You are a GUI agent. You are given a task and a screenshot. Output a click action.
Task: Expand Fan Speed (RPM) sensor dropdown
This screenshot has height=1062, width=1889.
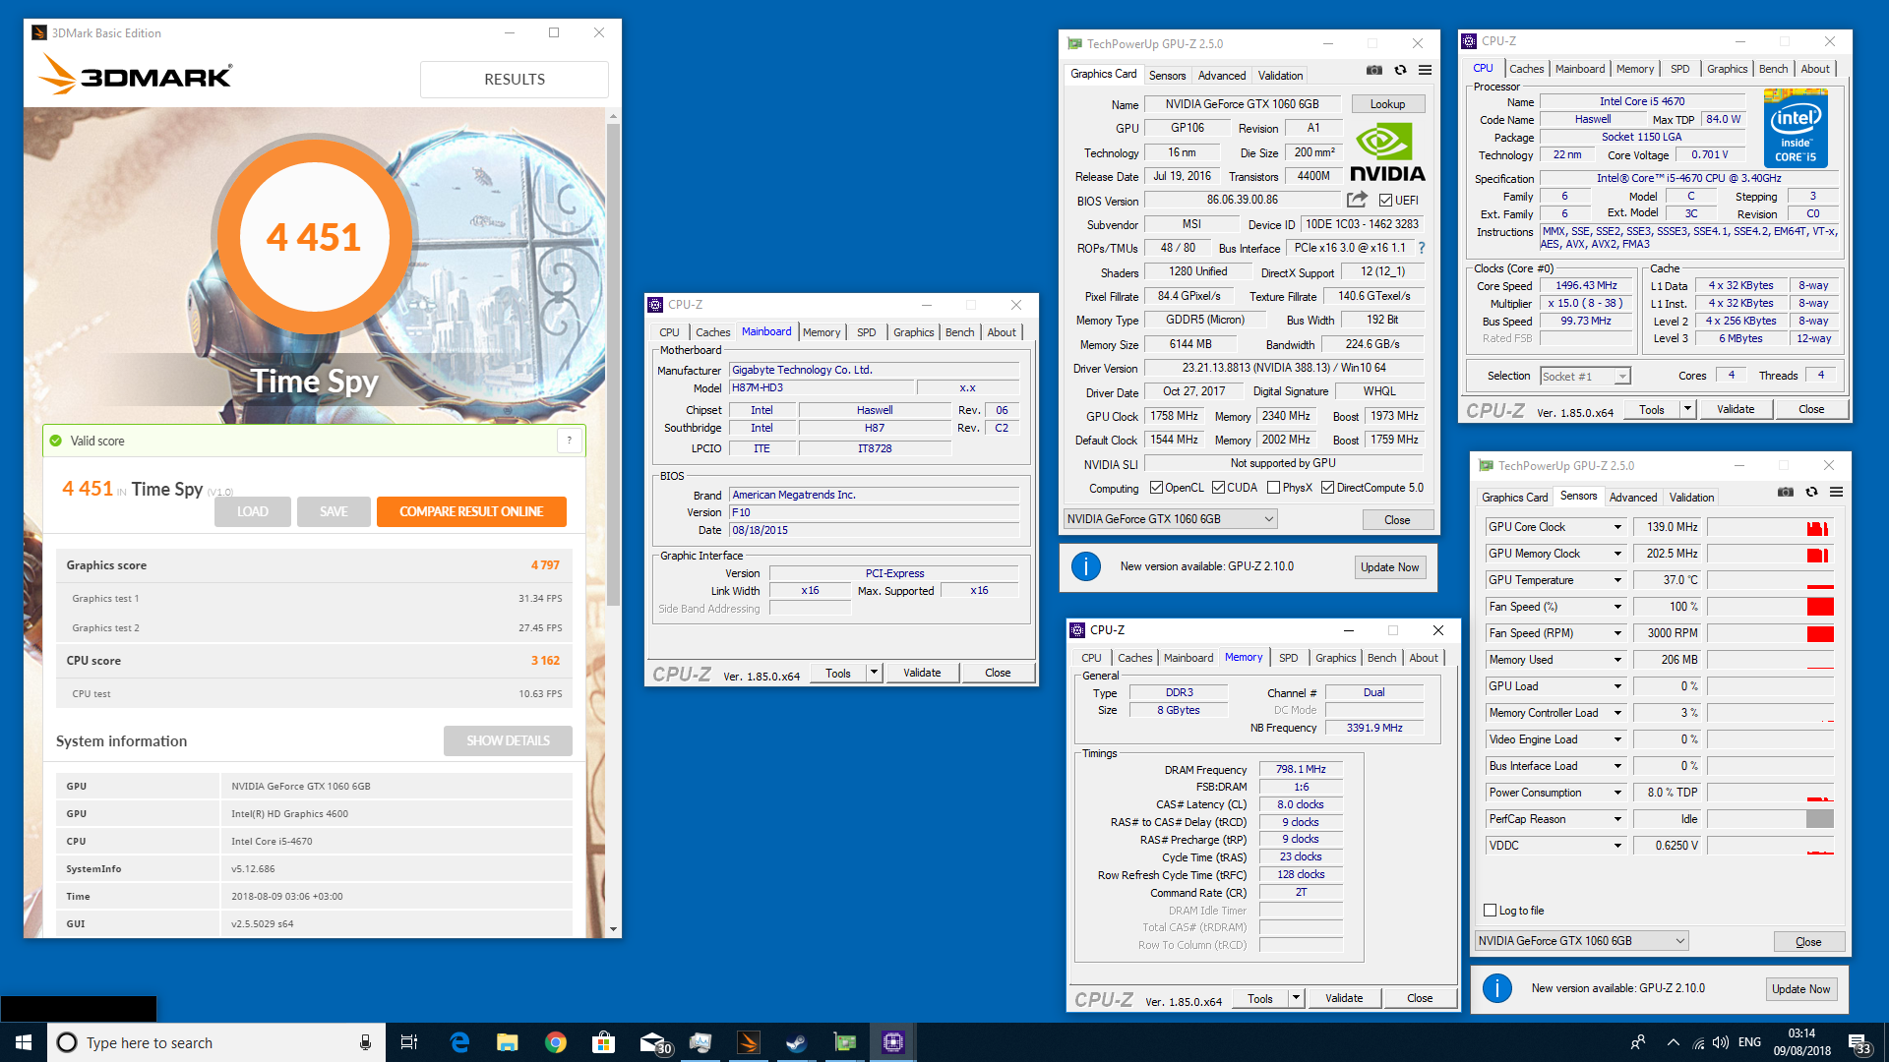(x=1616, y=633)
